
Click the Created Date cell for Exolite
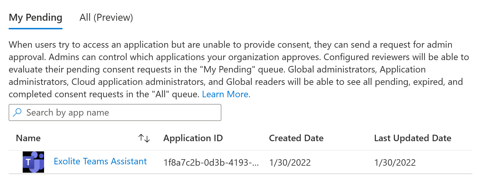coord(290,163)
